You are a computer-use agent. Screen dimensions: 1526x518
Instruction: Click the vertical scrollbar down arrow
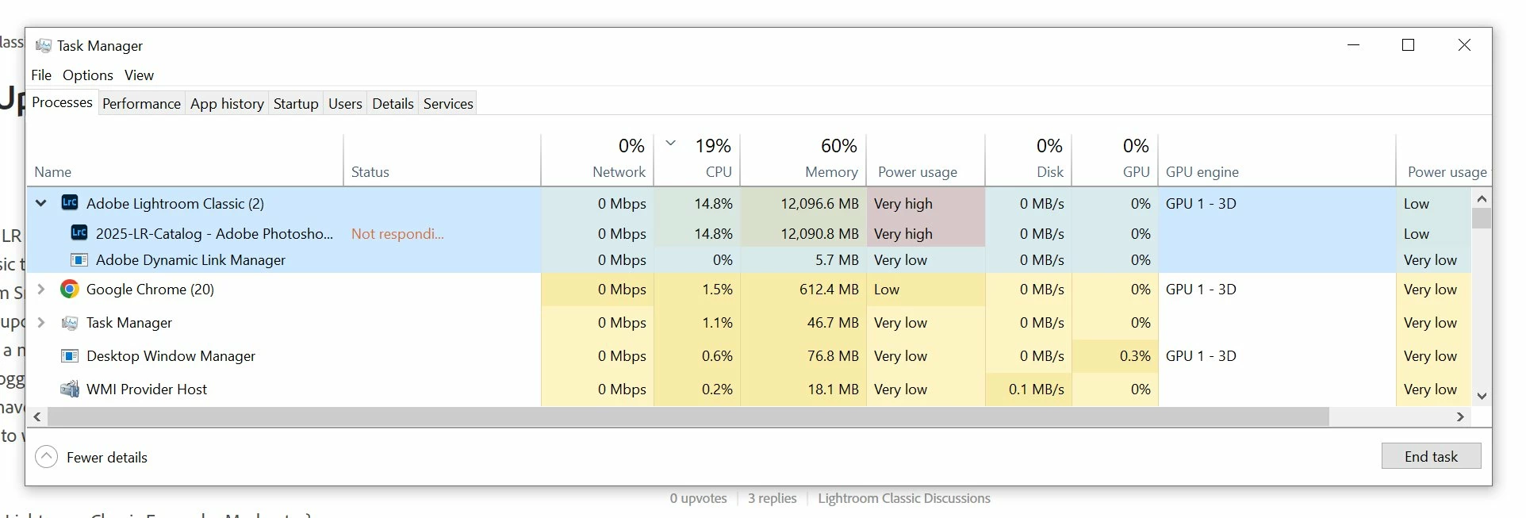(1482, 396)
